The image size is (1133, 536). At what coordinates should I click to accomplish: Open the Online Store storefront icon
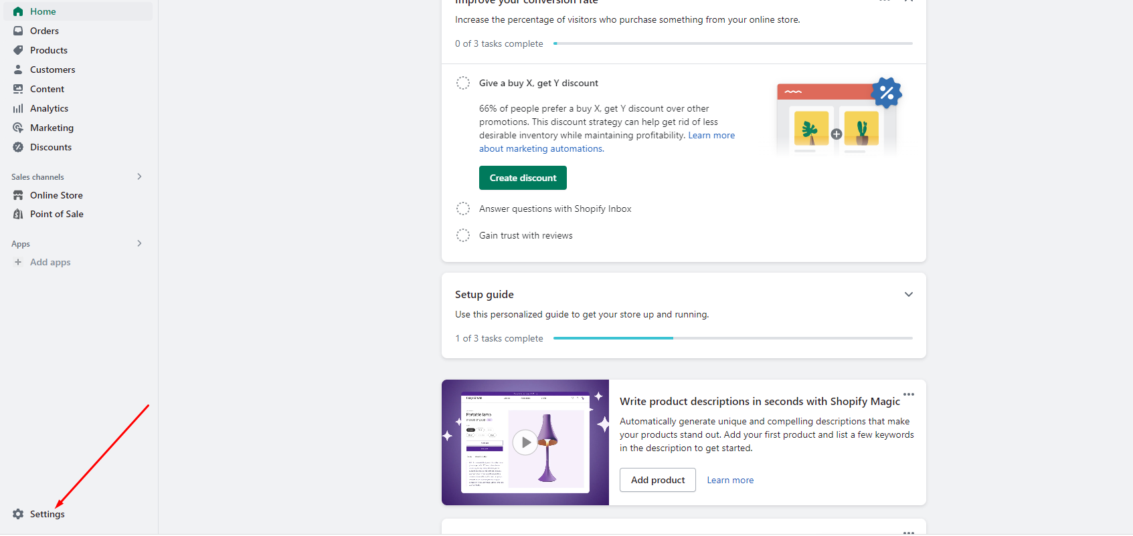(x=18, y=195)
